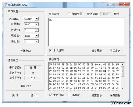
Task: Open the 数据位 8 dropdown
Action: pos(37,30)
